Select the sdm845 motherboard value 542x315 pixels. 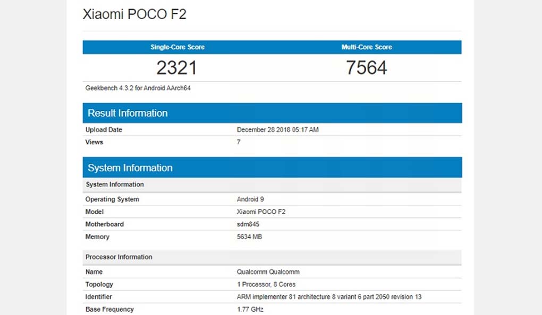click(x=248, y=224)
